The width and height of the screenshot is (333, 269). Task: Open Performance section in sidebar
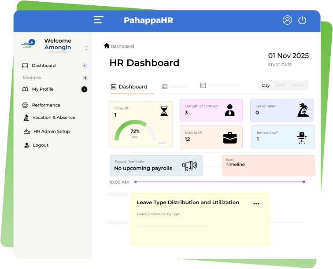(46, 105)
